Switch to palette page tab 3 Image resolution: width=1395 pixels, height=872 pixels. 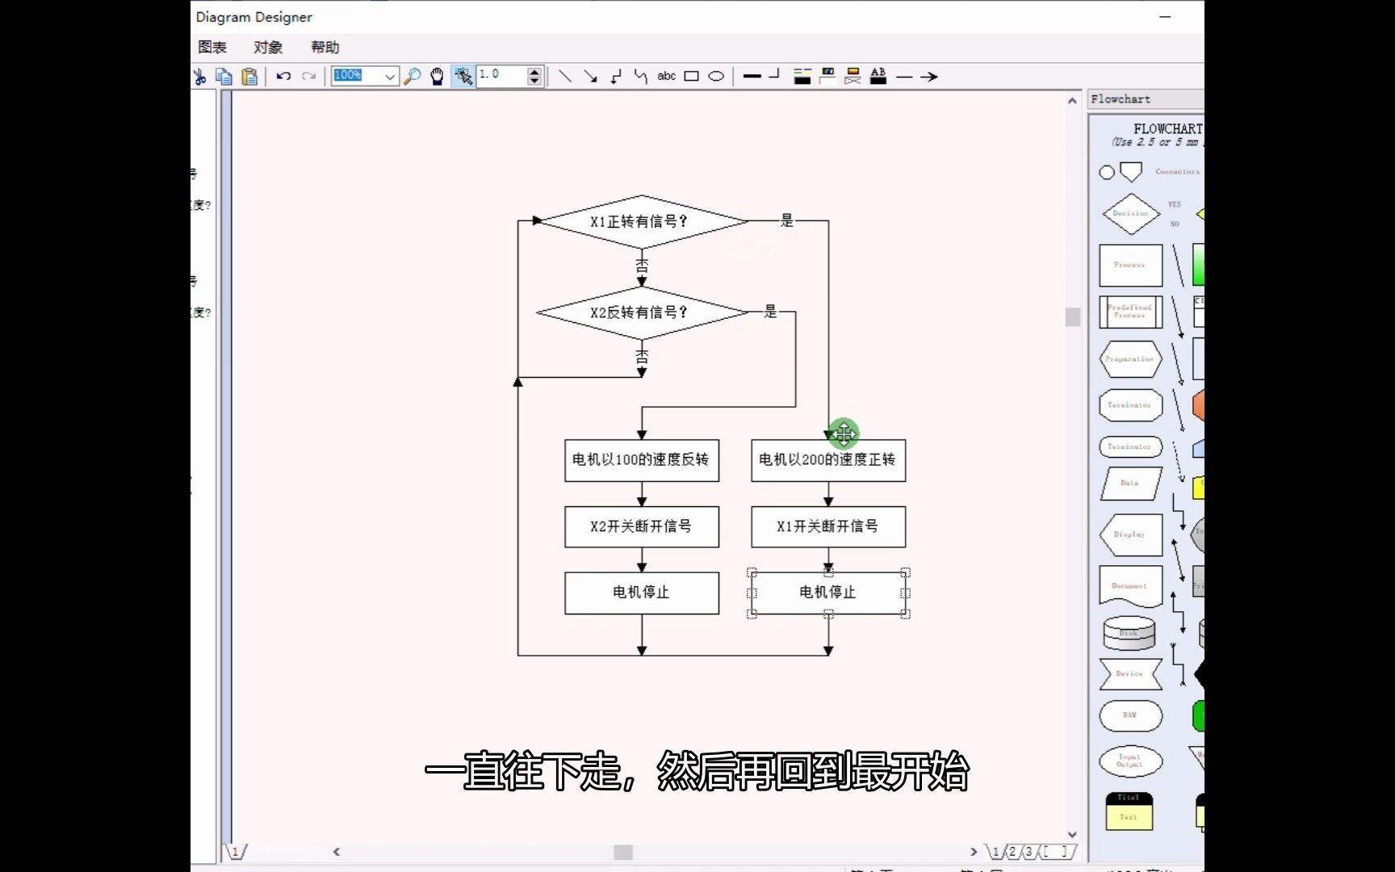[1028, 852]
